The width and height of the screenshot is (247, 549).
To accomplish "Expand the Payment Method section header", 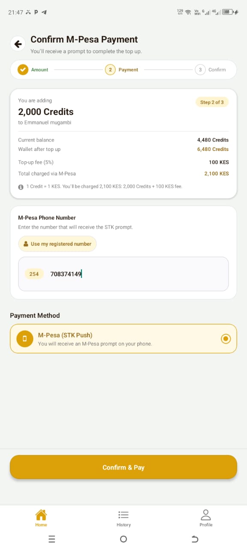I will (x=35, y=315).
